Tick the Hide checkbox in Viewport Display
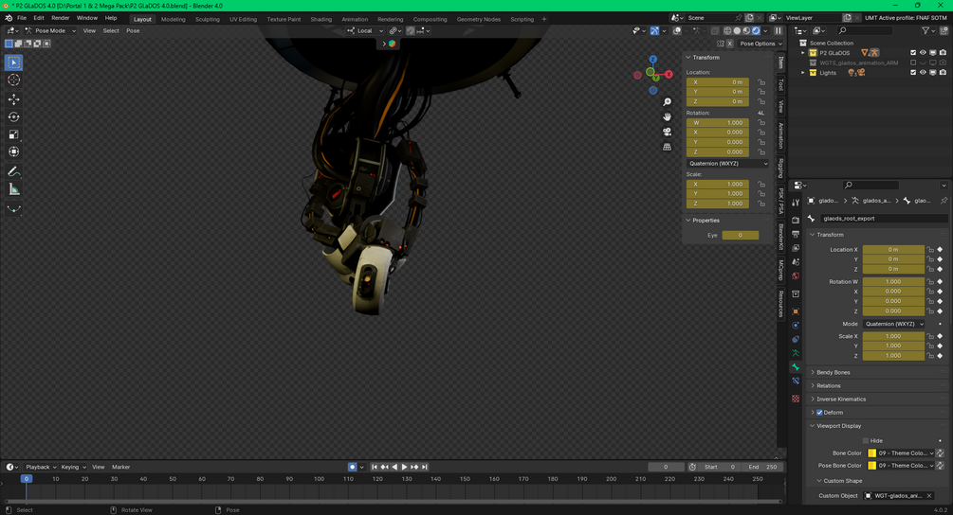Screen dimensions: 953x515 coord(866,441)
